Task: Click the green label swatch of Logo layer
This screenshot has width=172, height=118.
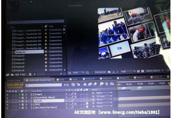Action: pos(23,94)
